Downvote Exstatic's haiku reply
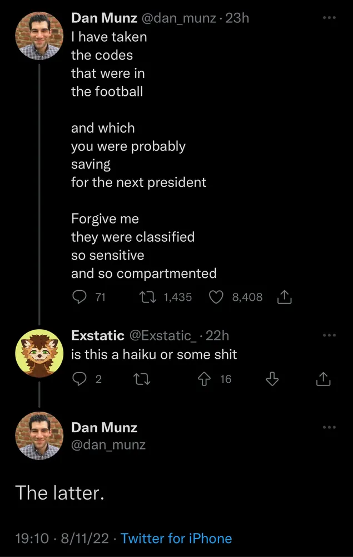The width and height of the screenshot is (353, 557). pyautogui.click(x=271, y=379)
